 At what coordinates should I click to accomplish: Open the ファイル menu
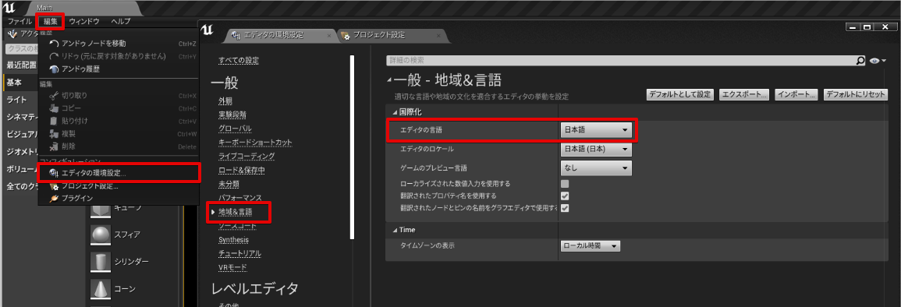coord(20,21)
